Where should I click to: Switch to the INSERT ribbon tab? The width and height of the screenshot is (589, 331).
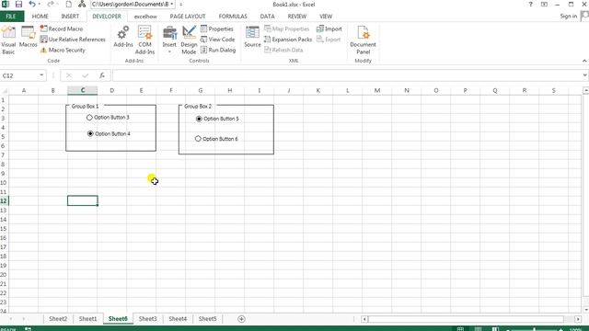(x=70, y=17)
